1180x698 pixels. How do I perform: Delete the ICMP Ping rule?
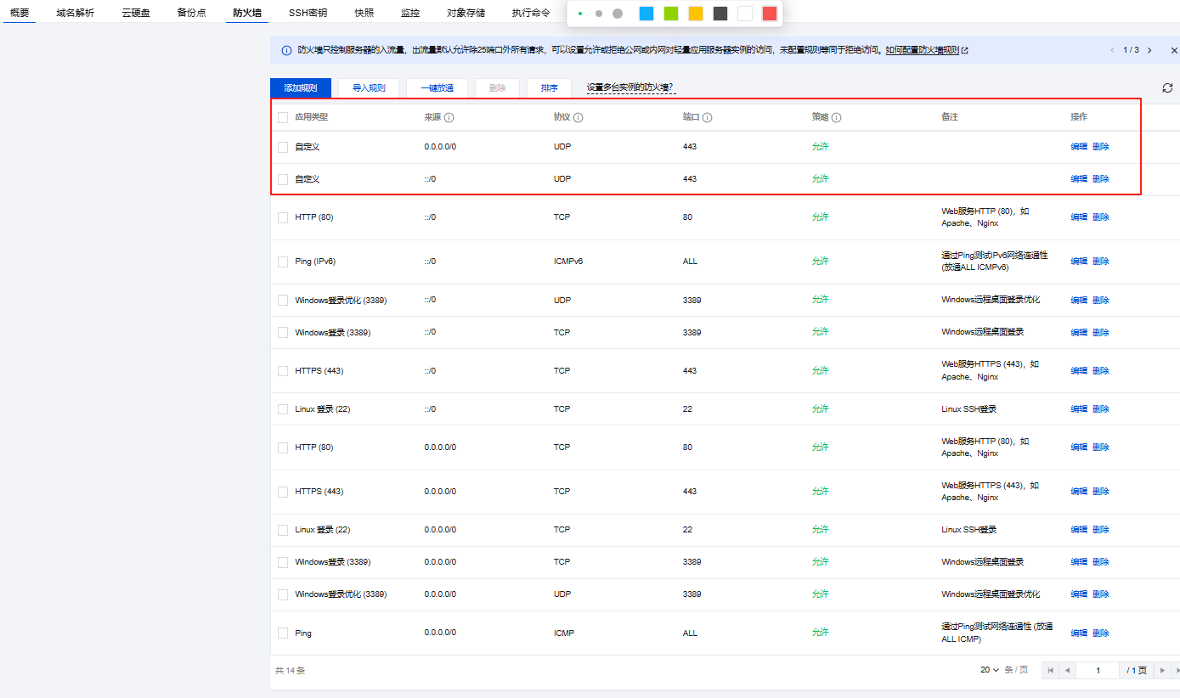tap(1101, 633)
